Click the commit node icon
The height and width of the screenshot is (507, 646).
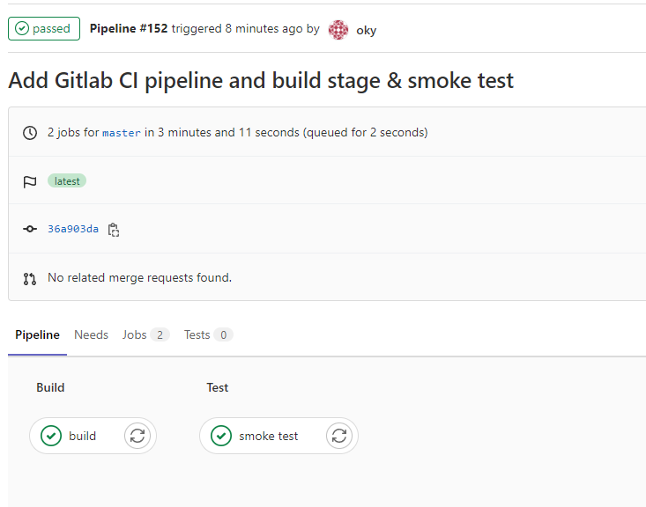(30, 229)
